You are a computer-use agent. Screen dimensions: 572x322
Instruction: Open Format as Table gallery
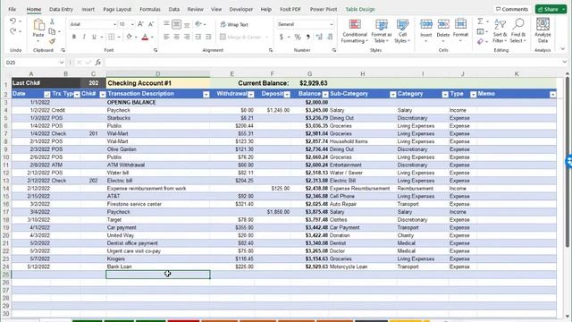(382, 31)
